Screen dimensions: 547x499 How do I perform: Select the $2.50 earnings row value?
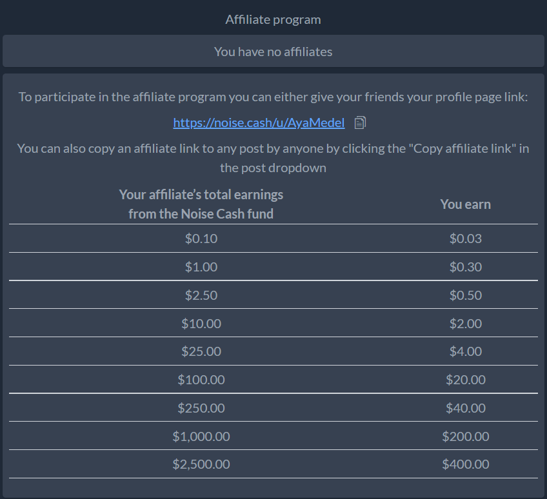pyautogui.click(x=201, y=295)
